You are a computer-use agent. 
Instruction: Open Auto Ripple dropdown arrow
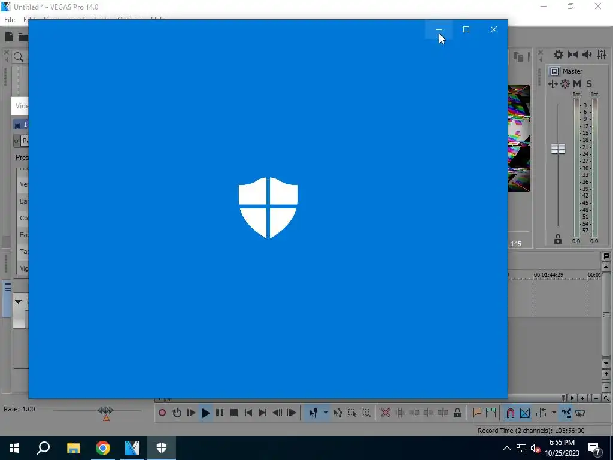pyautogui.click(x=554, y=413)
